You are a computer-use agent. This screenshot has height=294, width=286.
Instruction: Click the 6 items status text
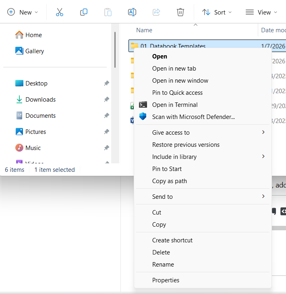pyautogui.click(x=15, y=170)
